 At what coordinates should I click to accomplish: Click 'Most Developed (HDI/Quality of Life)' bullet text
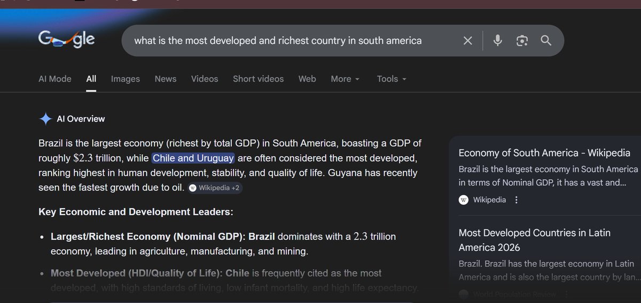(x=137, y=273)
